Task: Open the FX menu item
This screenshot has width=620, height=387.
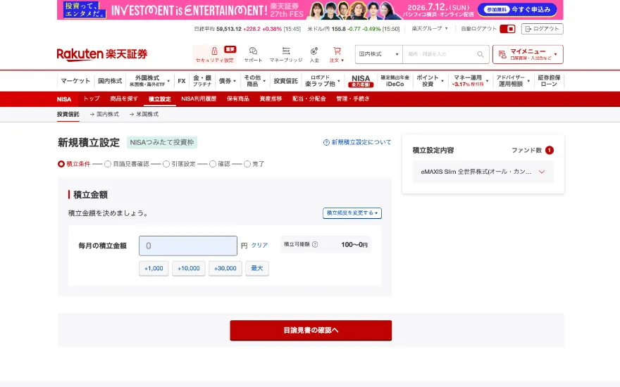Action: [x=182, y=81]
